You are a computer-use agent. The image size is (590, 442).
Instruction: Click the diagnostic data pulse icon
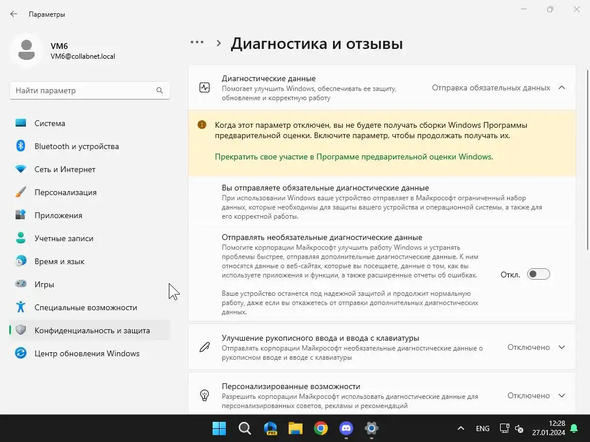pos(205,87)
